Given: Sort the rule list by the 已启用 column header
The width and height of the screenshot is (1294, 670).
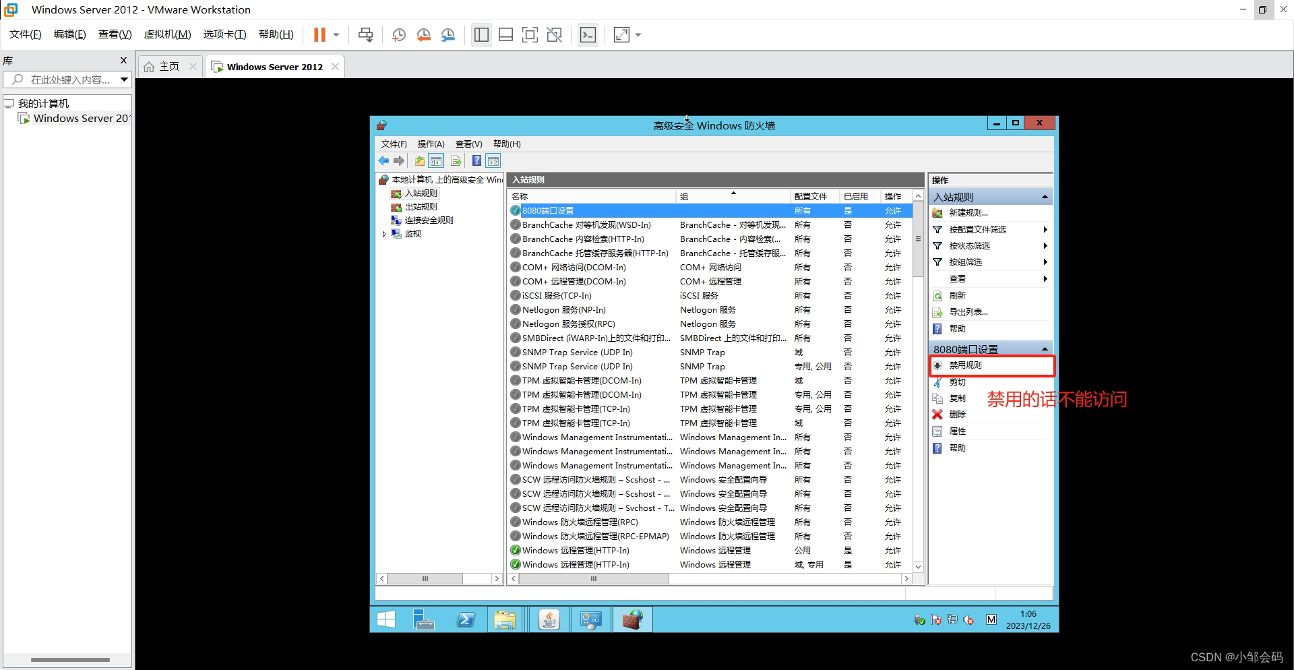Looking at the screenshot, I should point(859,196).
